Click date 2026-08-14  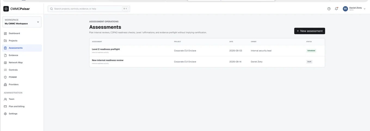click(235, 62)
